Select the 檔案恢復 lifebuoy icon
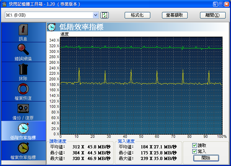The image size is (231, 166). 23,89
